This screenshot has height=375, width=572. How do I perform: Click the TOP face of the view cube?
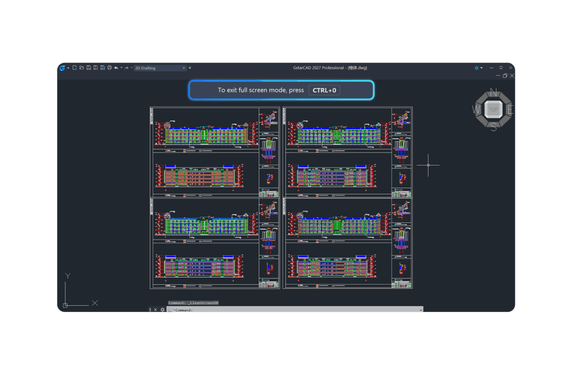click(x=493, y=109)
